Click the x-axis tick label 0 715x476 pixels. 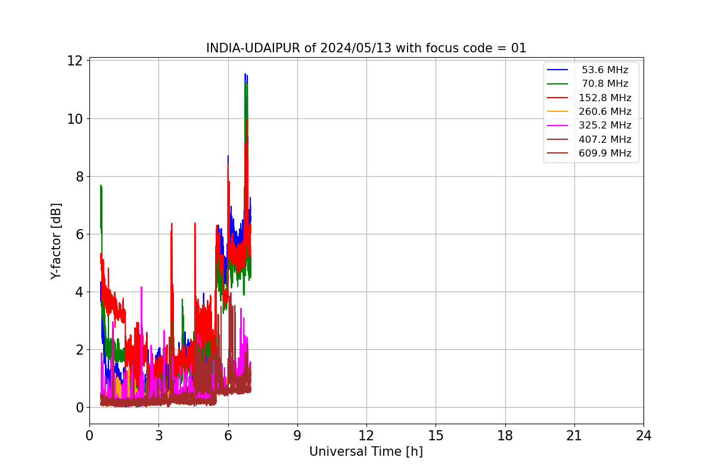pos(89,436)
